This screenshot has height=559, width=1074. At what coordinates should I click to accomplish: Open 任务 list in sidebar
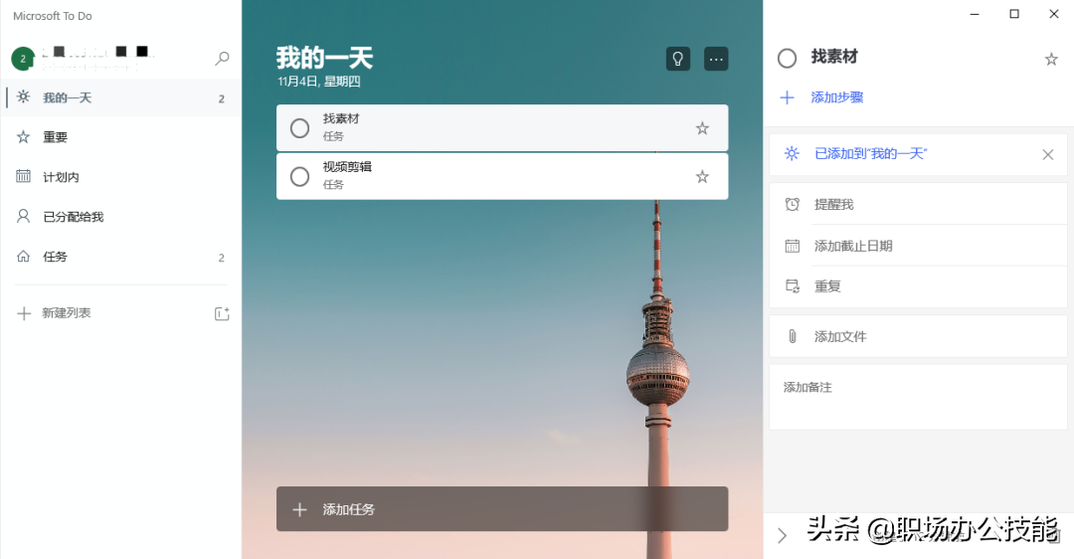(x=120, y=257)
